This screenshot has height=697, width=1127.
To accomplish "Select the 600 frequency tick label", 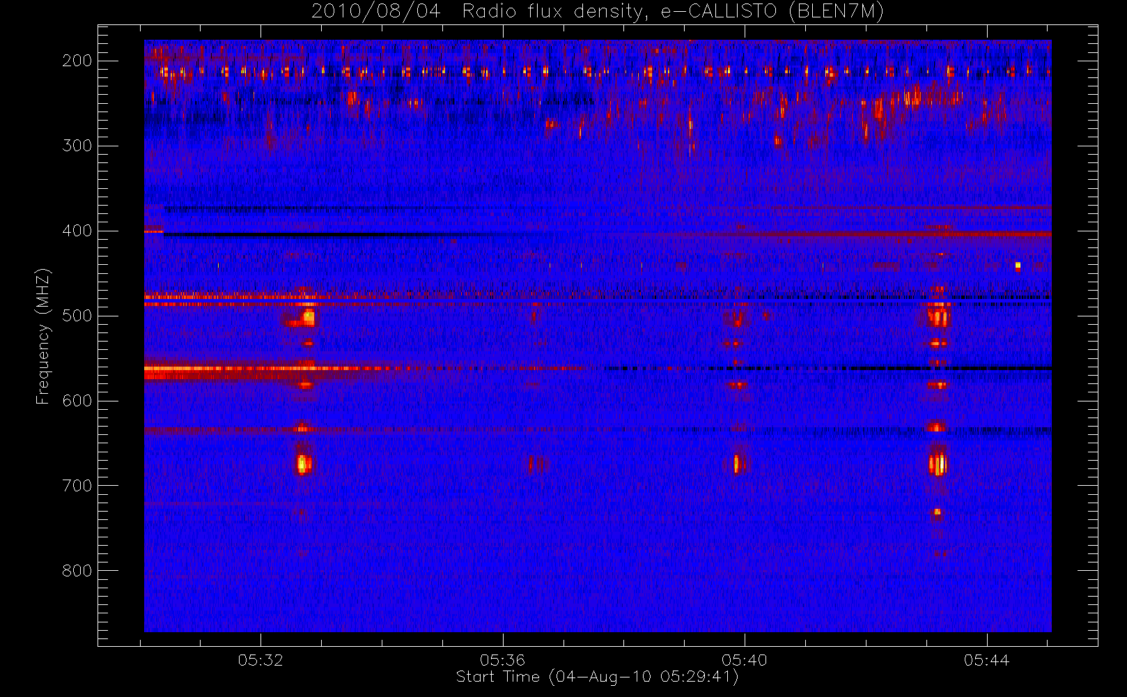I will pyautogui.click(x=77, y=401).
